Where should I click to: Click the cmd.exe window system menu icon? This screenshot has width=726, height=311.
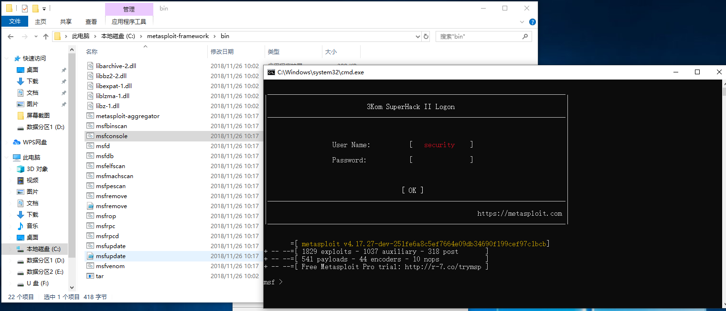click(x=271, y=72)
